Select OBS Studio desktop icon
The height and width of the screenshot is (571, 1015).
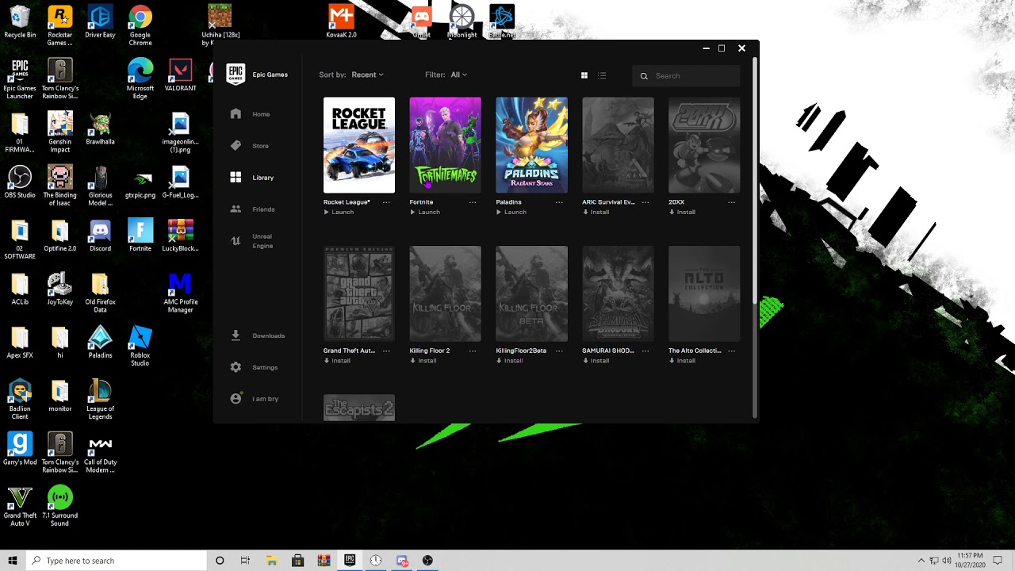point(20,182)
